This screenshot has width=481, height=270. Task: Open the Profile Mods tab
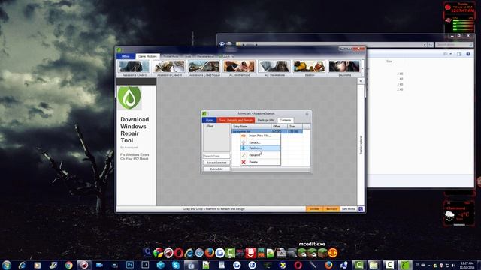[x=171, y=57]
